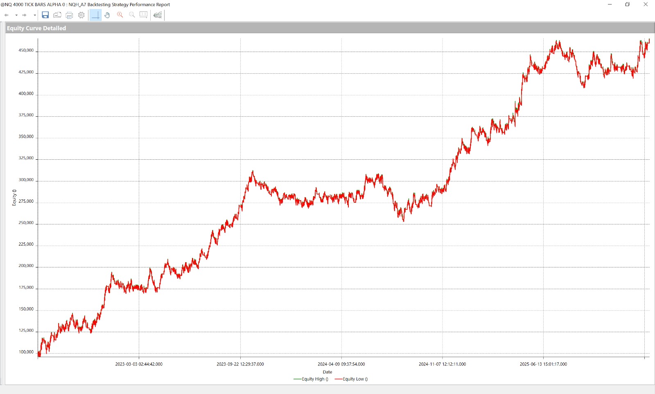Click the Save report icon
This screenshot has height=394, width=655.
(x=45, y=15)
